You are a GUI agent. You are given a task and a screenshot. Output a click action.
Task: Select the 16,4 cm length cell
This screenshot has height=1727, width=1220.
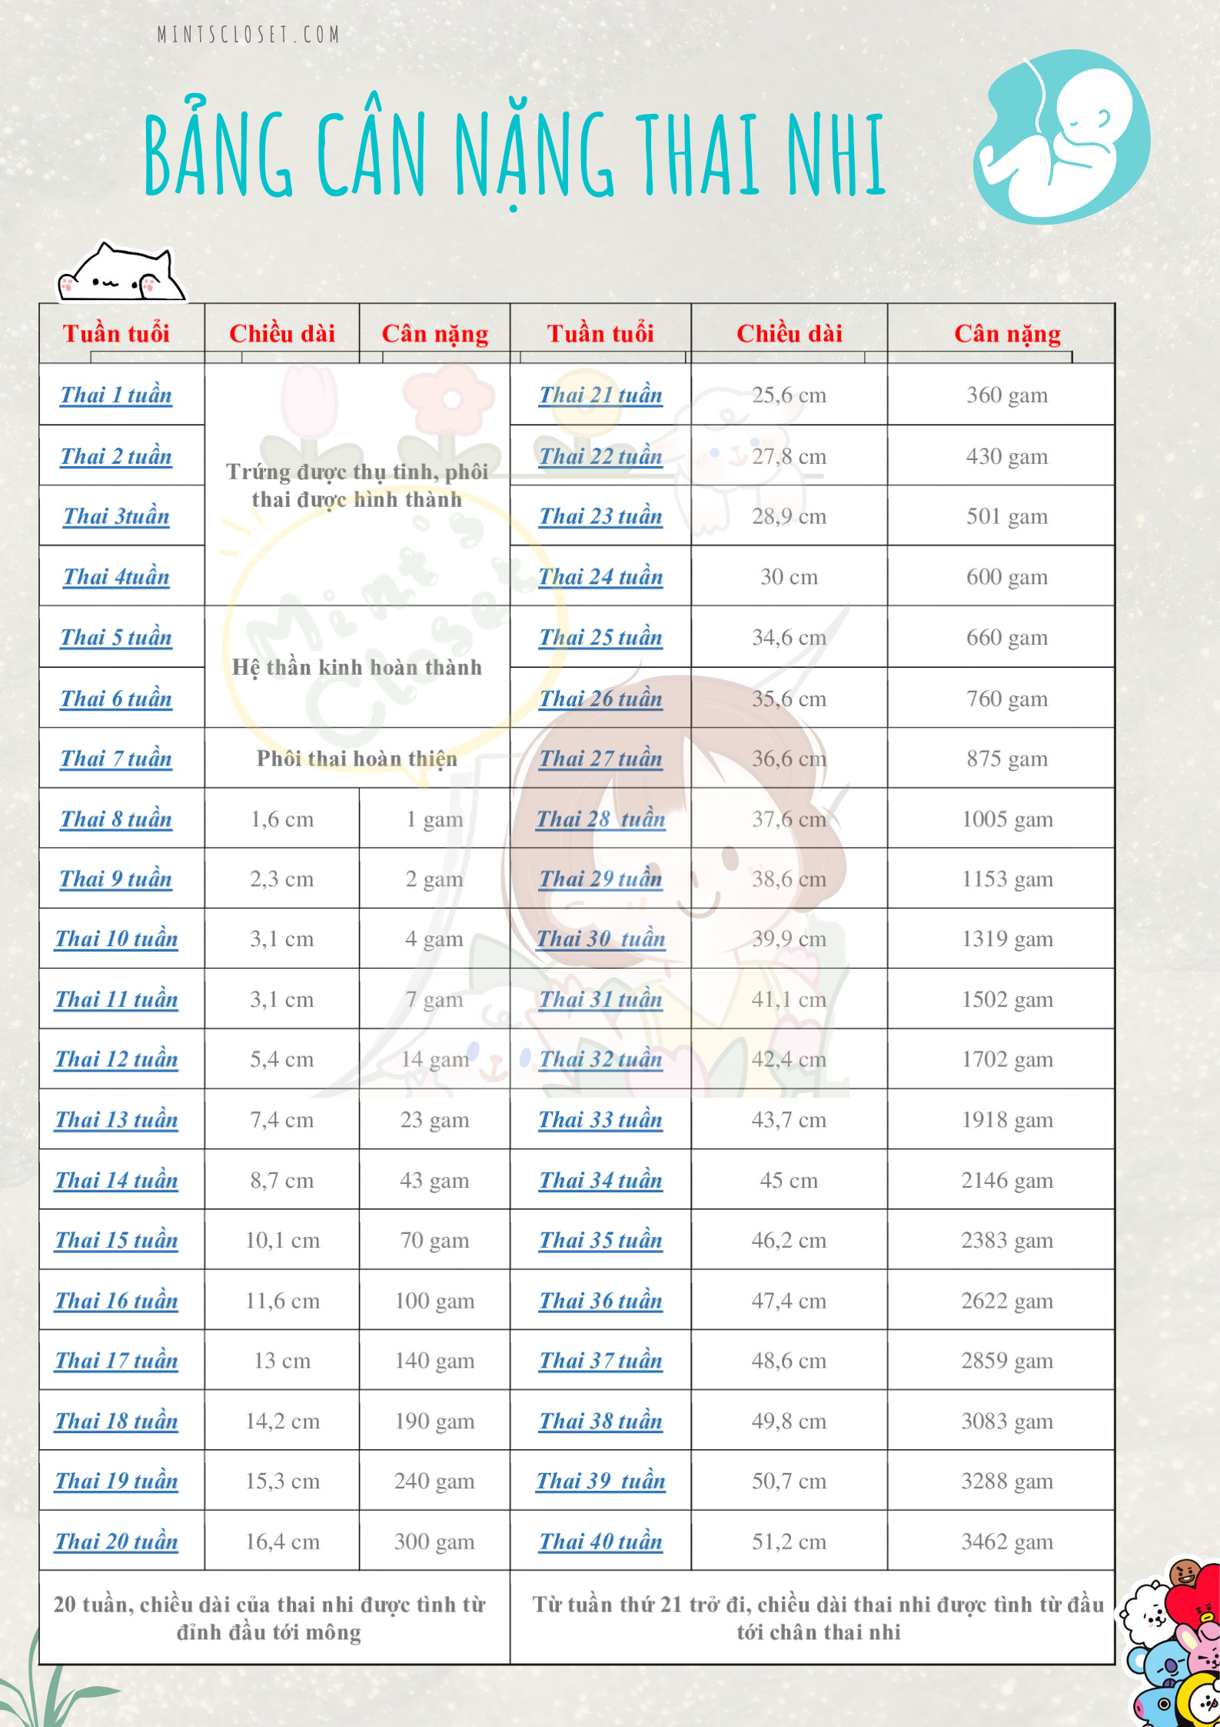coord(282,1541)
